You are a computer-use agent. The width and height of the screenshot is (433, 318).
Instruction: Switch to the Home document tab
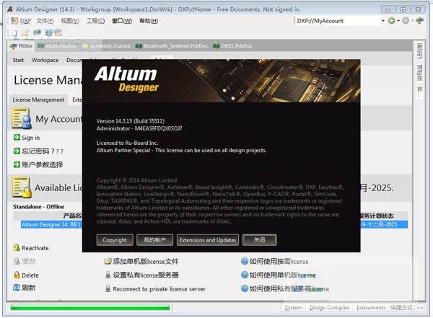(x=21, y=46)
